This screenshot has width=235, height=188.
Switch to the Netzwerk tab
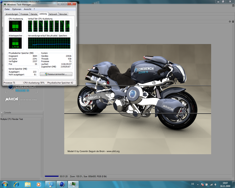click(53, 14)
